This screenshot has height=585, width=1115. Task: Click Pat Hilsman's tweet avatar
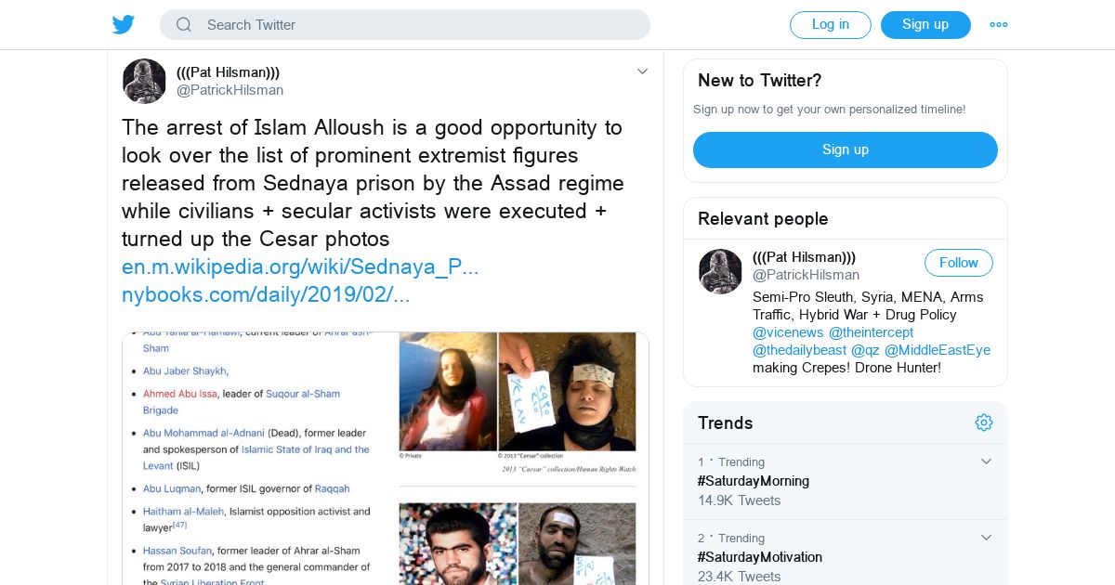click(144, 81)
